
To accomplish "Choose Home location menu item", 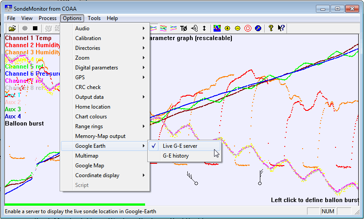I will [105, 106].
